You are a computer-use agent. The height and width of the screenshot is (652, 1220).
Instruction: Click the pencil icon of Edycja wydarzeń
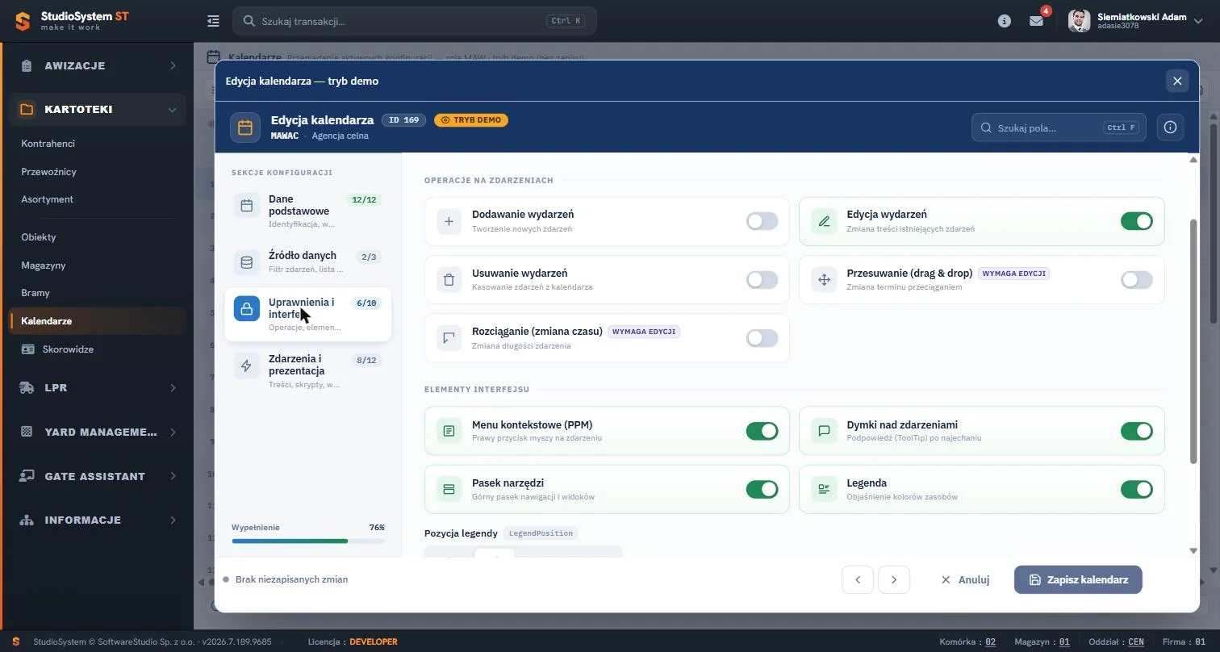pos(824,221)
